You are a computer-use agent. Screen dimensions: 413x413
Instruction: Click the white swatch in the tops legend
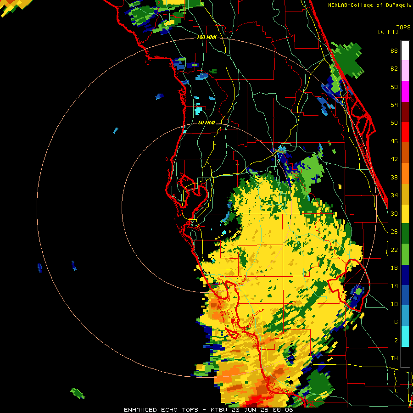click(405, 50)
